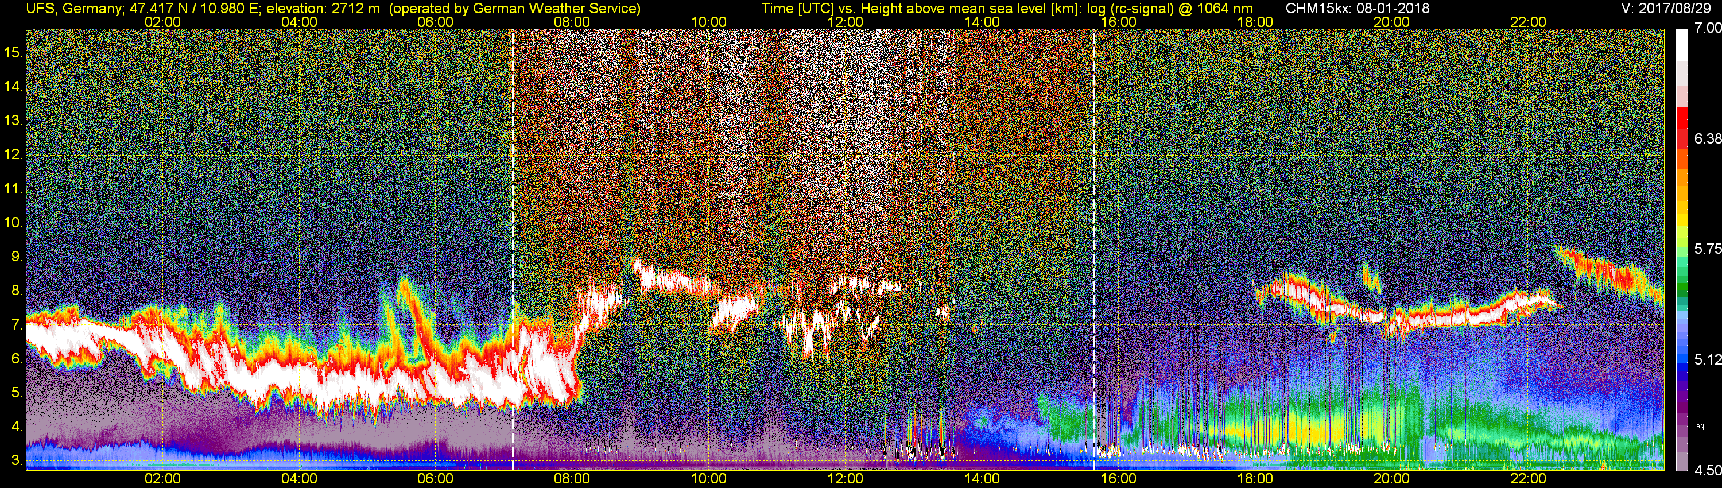Click the 6.38 value on the color scale

click(x=1707, y=138)
